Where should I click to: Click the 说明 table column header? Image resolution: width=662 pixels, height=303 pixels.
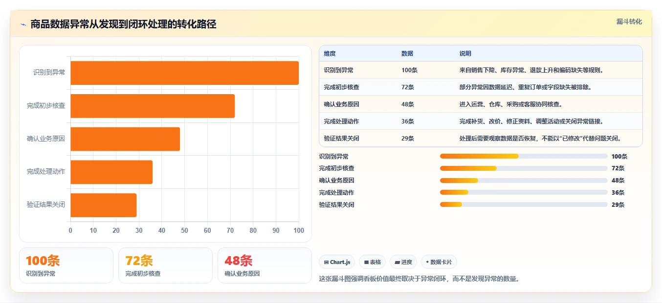click(465, 54)
